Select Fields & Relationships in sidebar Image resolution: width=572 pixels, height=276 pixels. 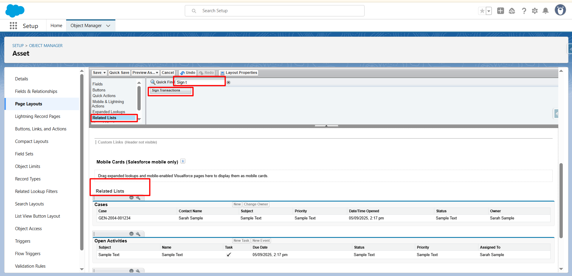pyautogui.click(x=36, y=91)
